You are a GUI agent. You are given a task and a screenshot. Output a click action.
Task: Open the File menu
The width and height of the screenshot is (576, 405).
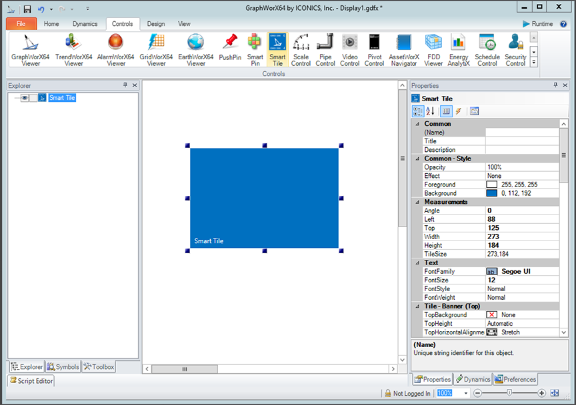pyautogui.click(x=22, y=24)
